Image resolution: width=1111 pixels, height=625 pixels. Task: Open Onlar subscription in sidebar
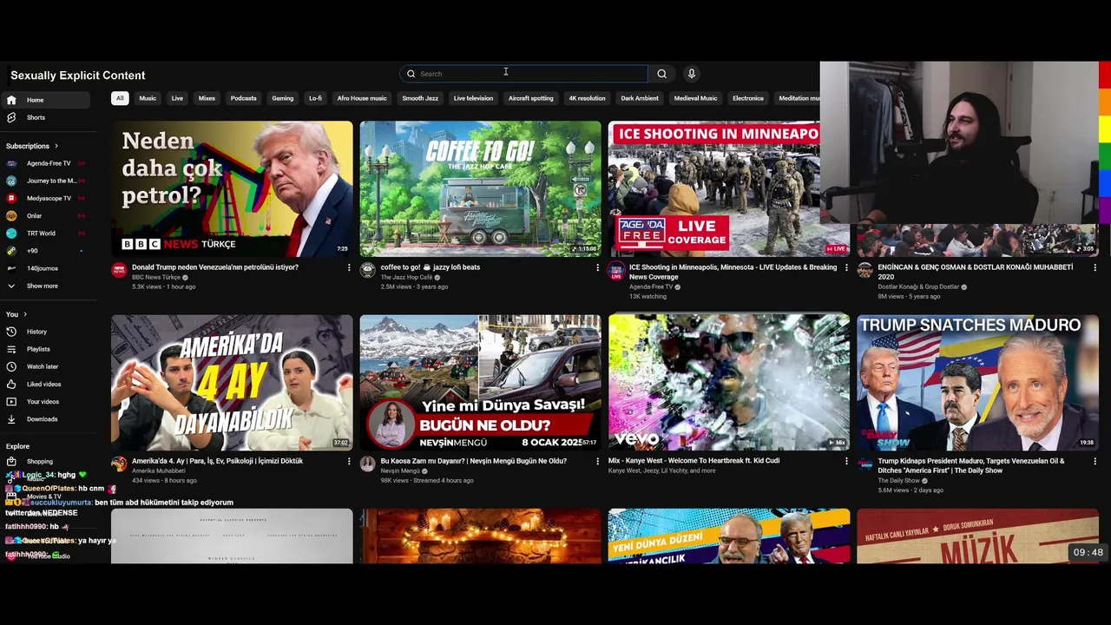[x=34, y=215]
